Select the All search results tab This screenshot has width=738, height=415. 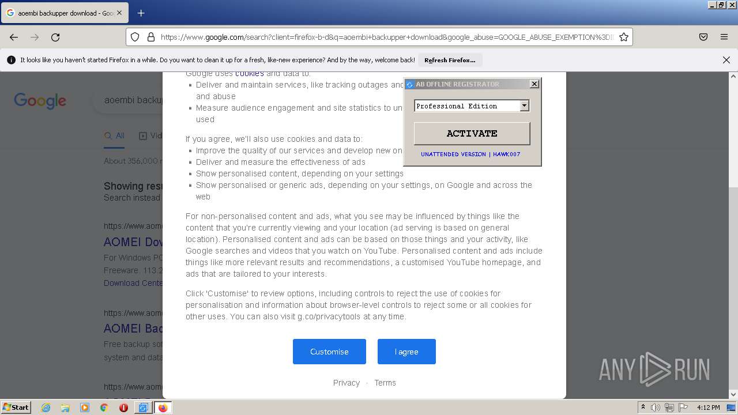point(114,135)
